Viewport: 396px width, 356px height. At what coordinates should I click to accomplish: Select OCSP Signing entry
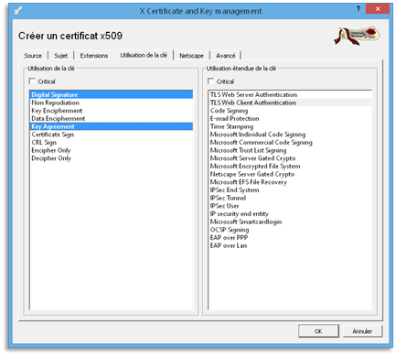pyautogui.click(x=290, y=230)
